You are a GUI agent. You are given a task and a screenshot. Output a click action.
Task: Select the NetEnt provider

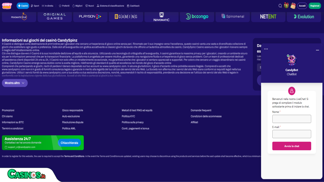click(x=268, y=17)
